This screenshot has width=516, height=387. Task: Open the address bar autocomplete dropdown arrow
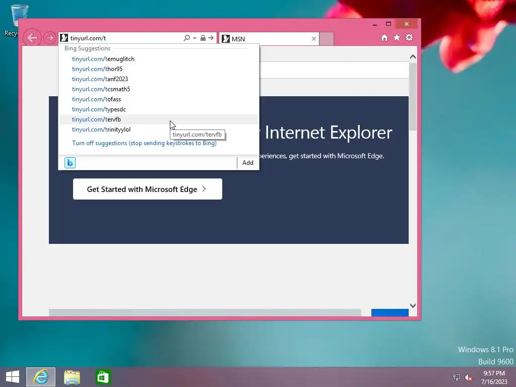click(195, 38)
